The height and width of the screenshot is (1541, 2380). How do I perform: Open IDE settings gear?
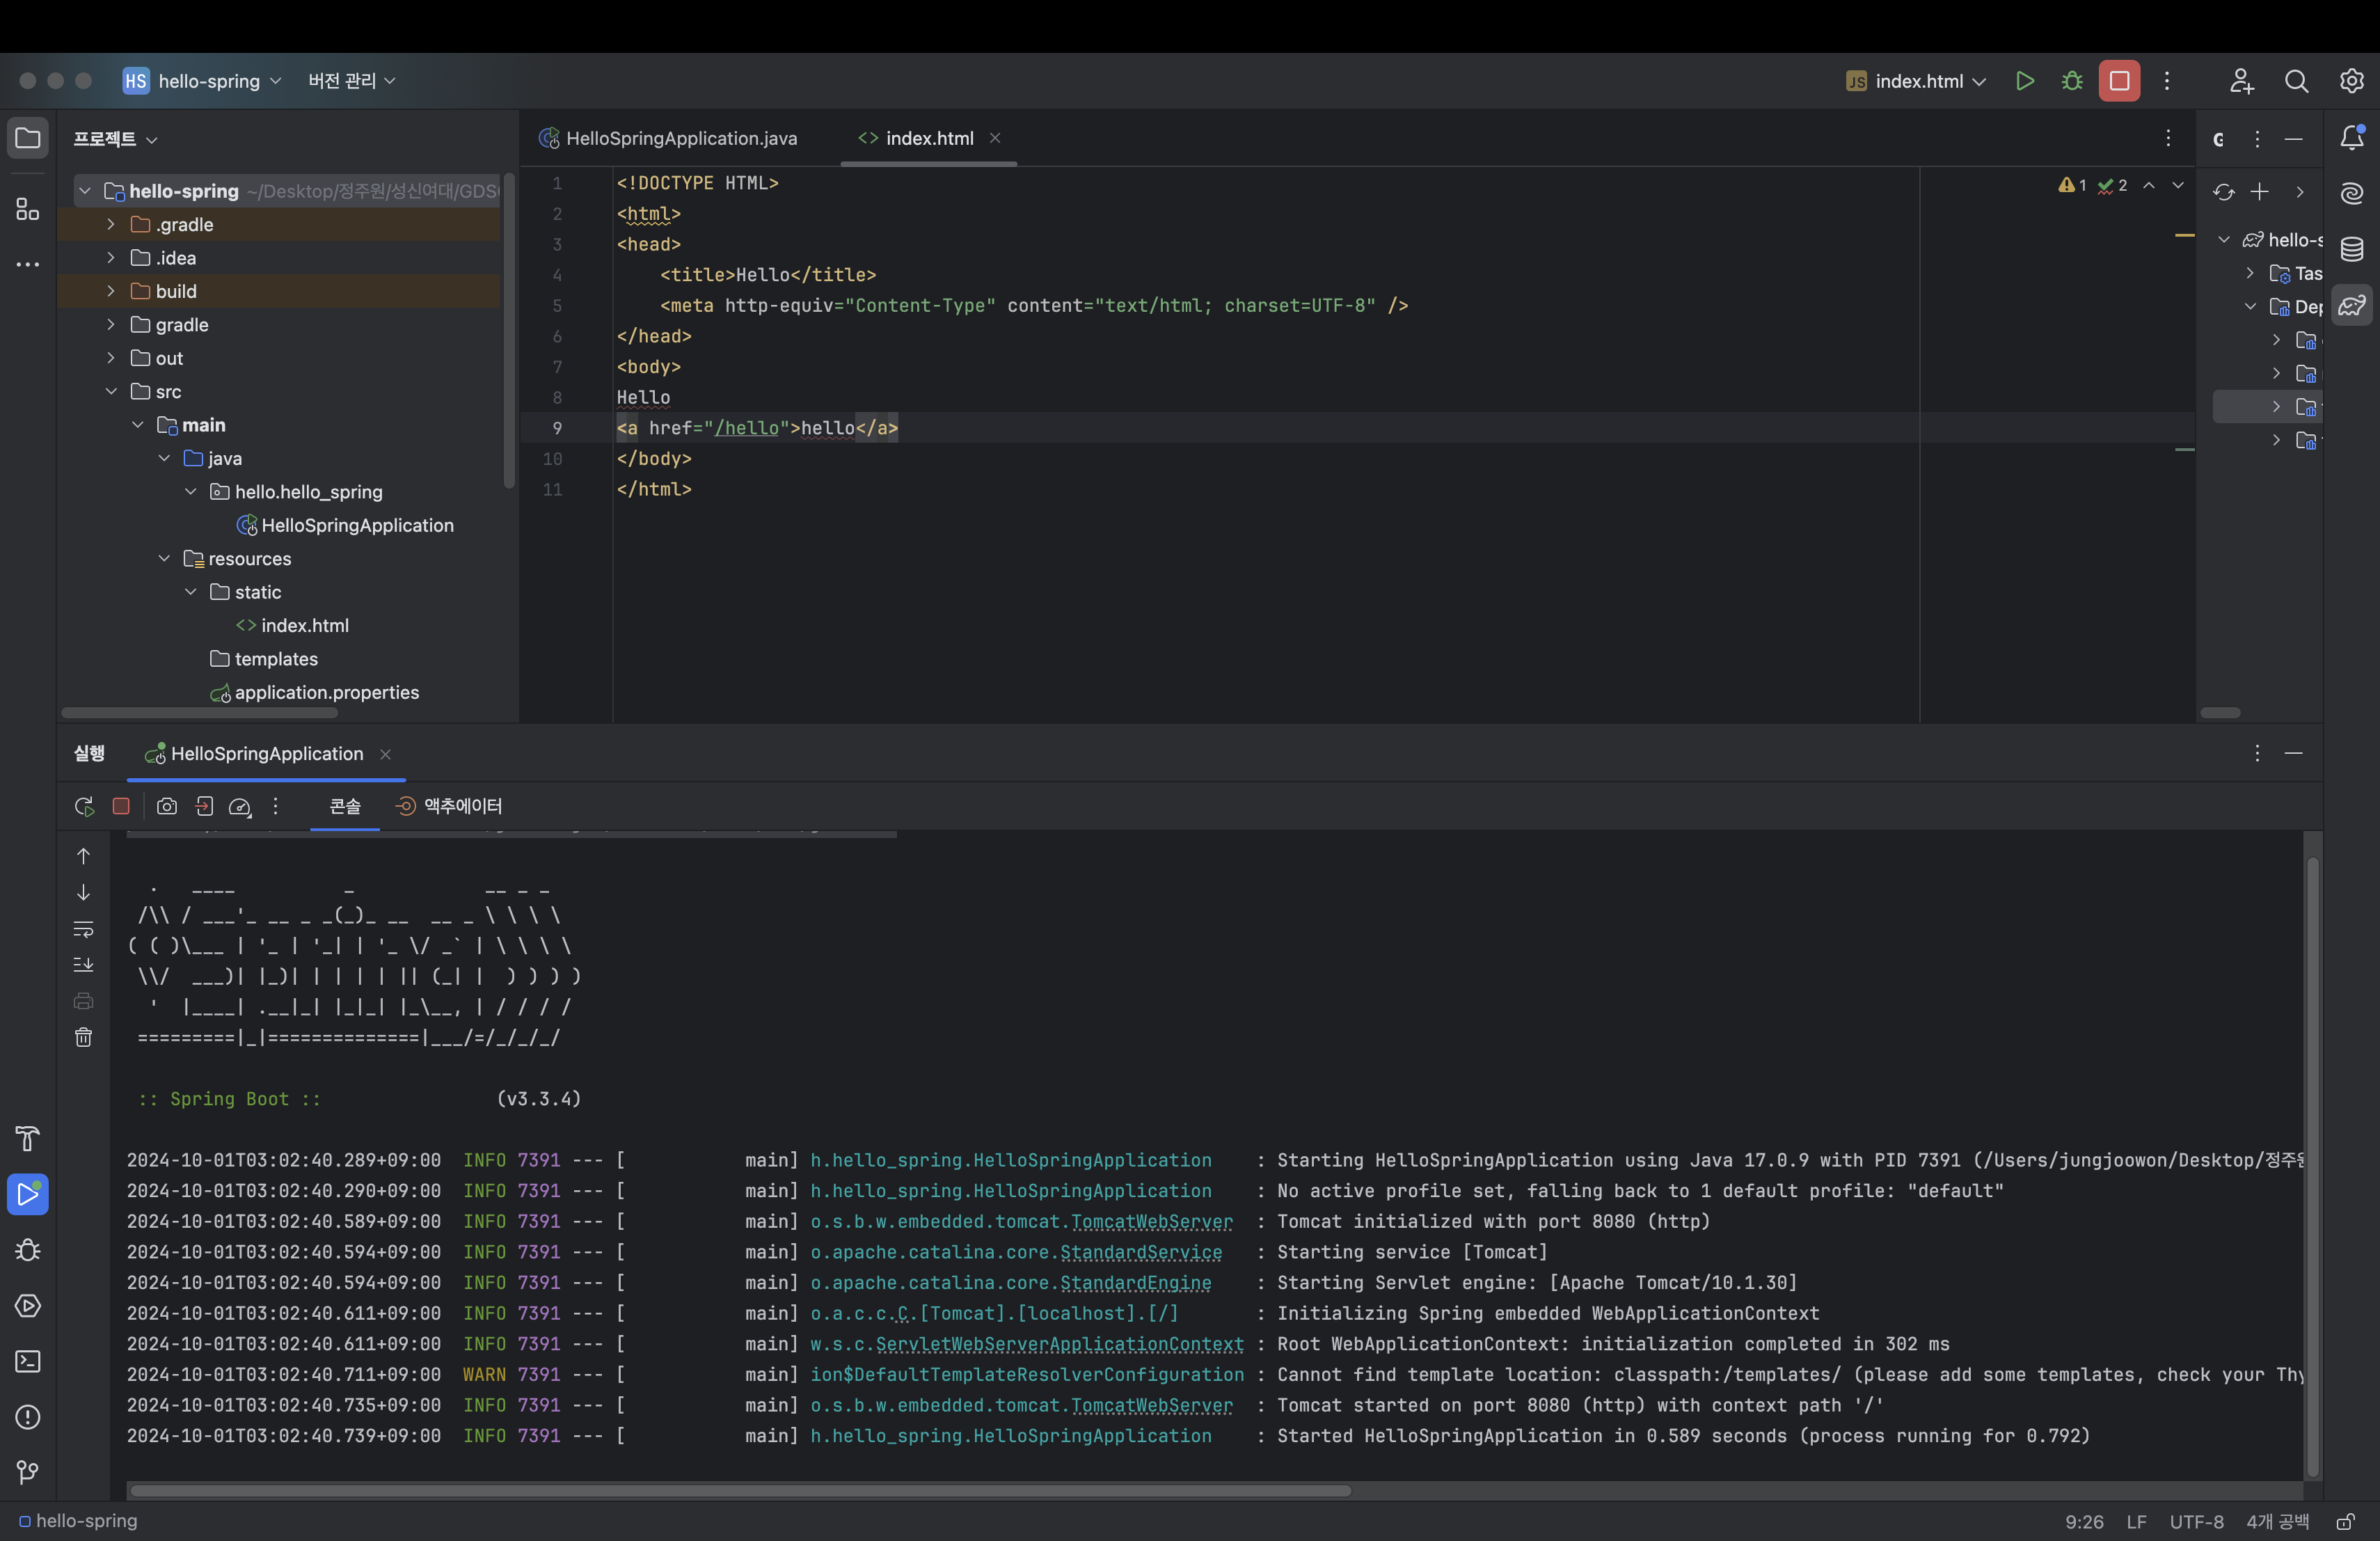tap(2351, 81)
